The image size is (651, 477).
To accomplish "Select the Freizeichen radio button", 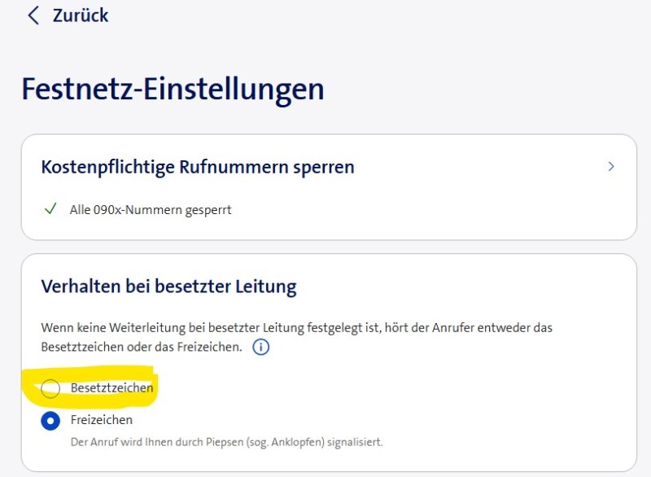I will 50,421.
